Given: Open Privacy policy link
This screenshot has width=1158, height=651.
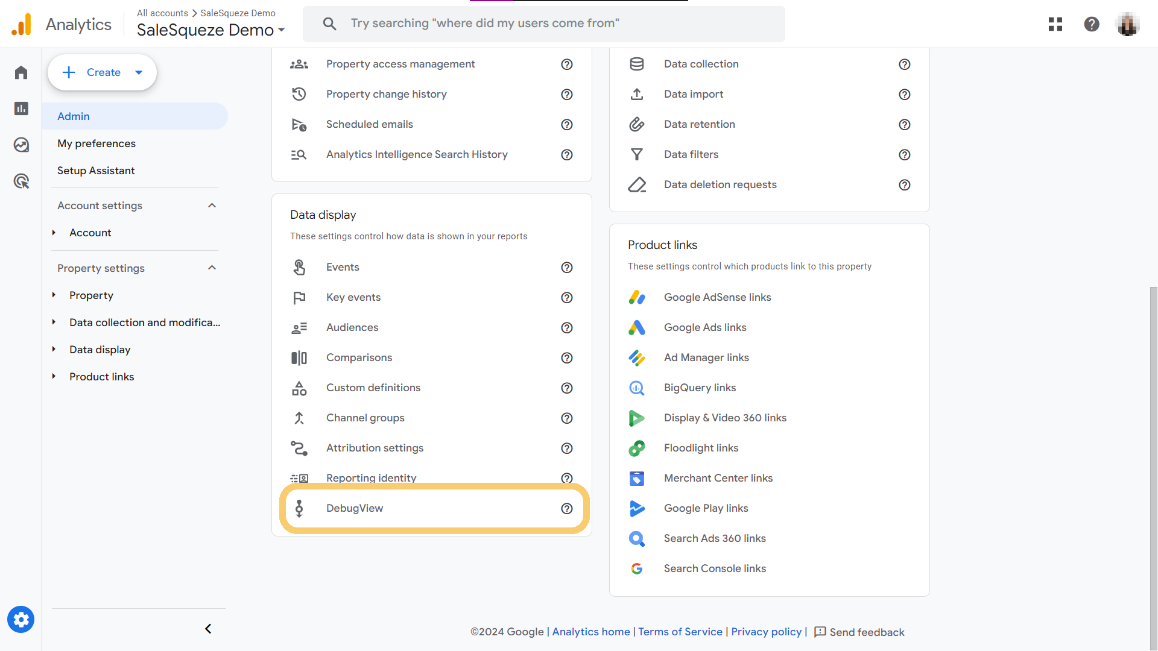Looking at the screenshot, I should [x=767, y=632].
